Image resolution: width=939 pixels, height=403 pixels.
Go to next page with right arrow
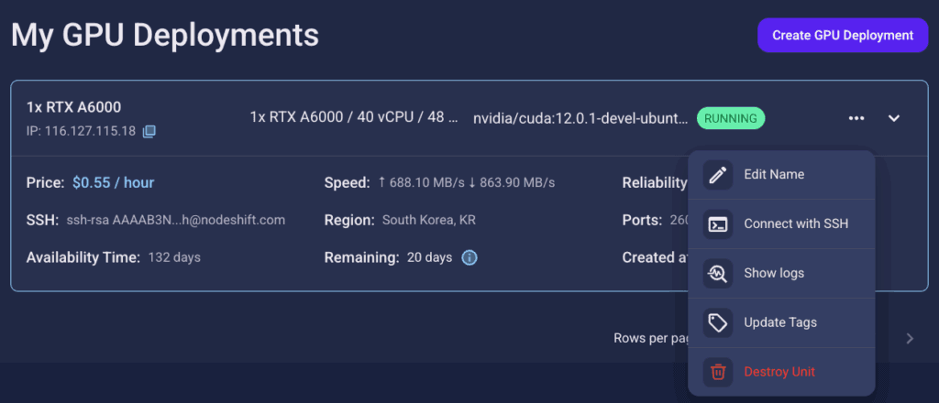point(910,338)
